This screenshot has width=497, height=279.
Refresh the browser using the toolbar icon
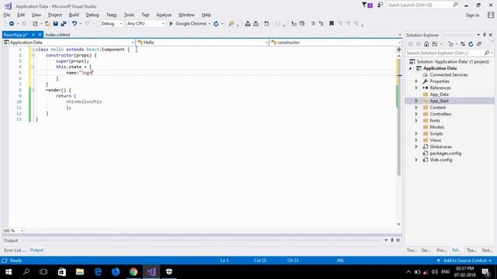pos(216,24)
